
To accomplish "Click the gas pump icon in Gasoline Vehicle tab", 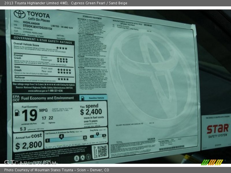I will [x=83, y=98].
